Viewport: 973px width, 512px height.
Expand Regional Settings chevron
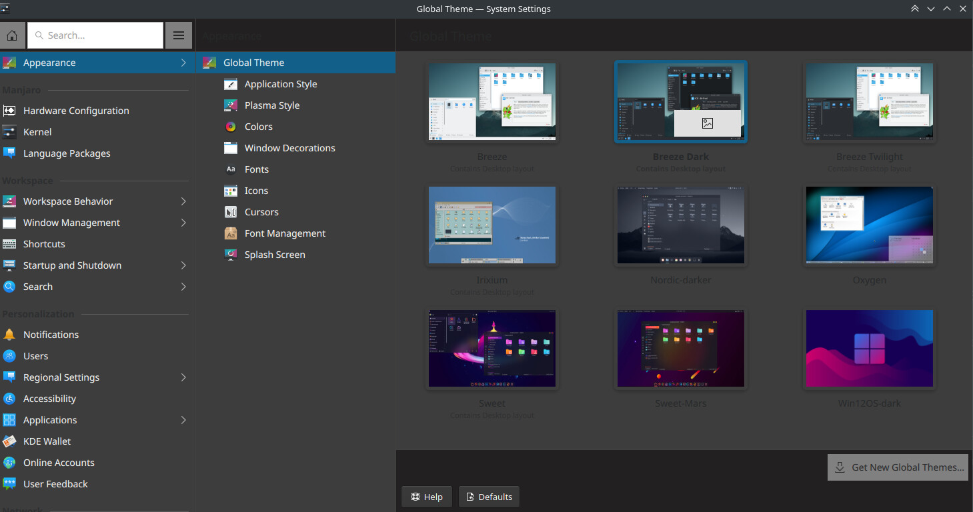click(183, 377)
